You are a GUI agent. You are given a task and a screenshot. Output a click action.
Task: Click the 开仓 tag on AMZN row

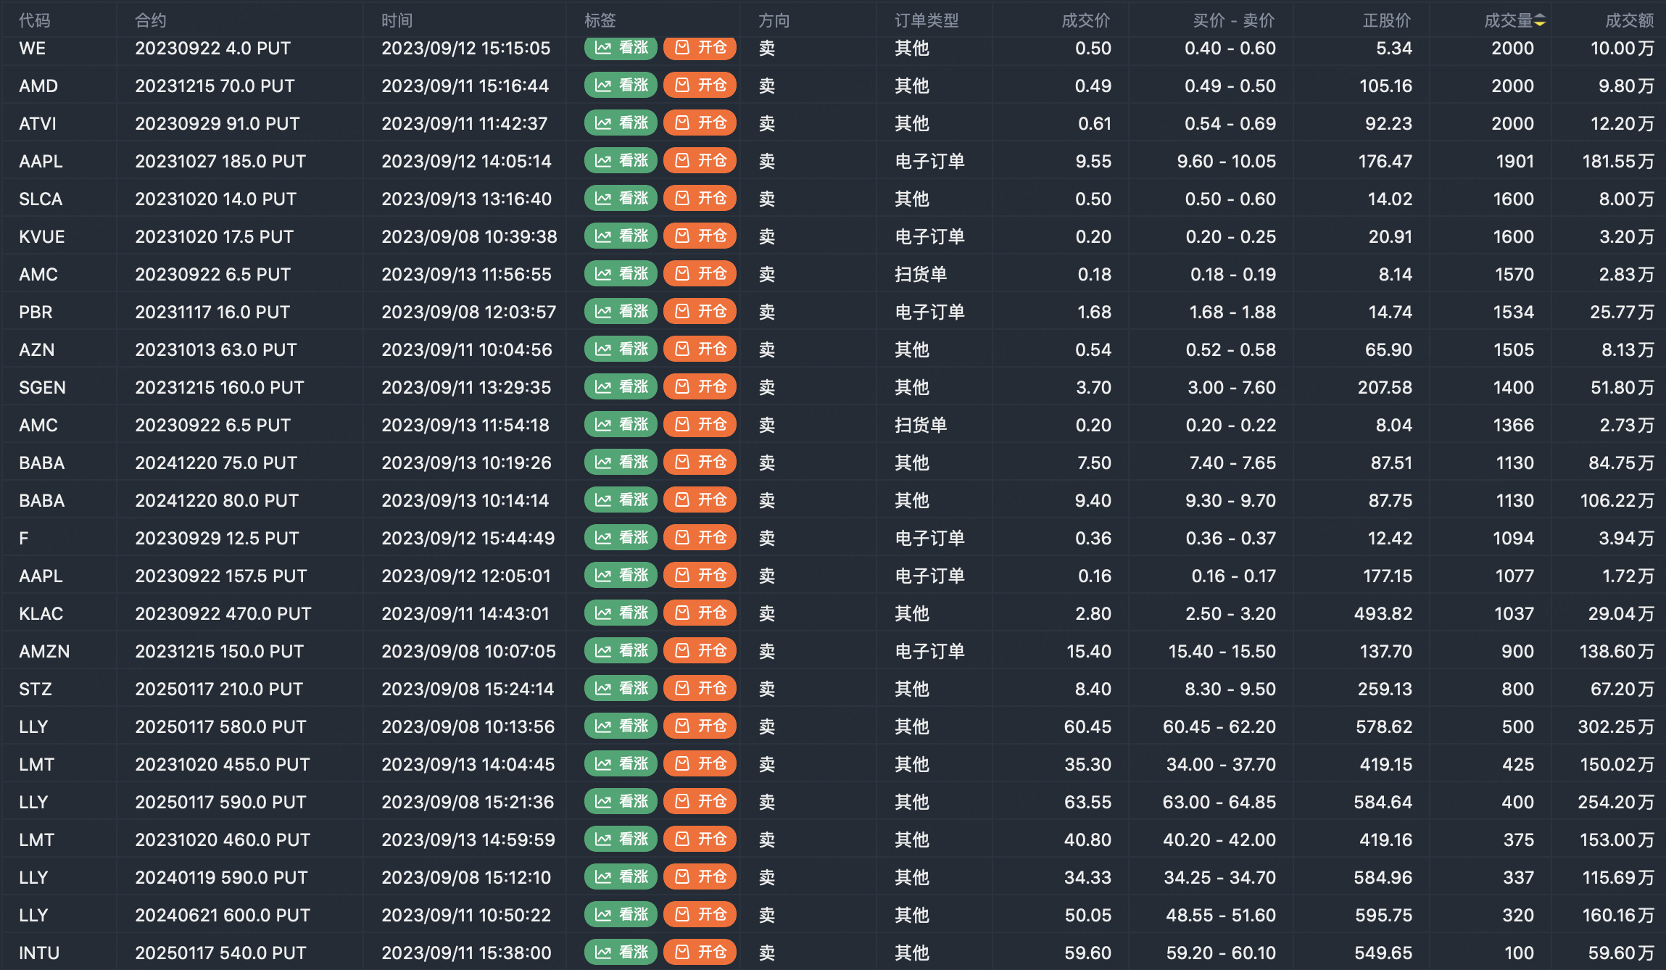coord(700,651)
